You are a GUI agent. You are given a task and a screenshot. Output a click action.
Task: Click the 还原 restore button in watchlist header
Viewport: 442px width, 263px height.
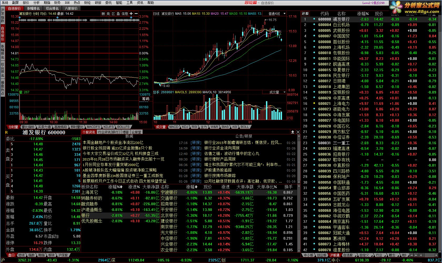pos(305,14)
